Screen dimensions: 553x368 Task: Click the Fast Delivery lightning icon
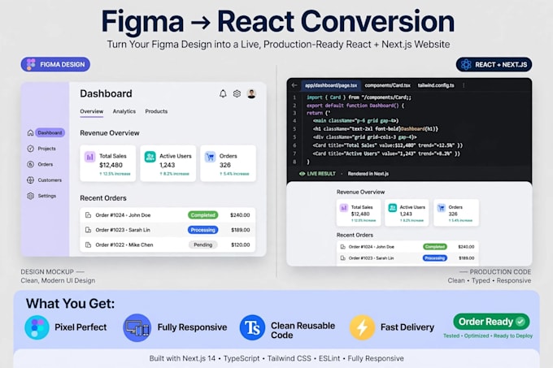[x=362, y=327]
